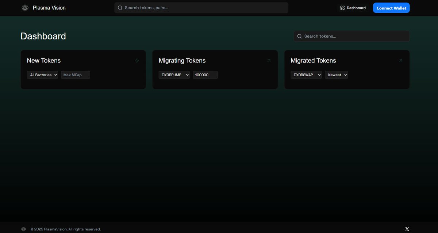Go to the Dashboard nav item
This screenshot has height=233, width=438.
[x=353, y=8]
